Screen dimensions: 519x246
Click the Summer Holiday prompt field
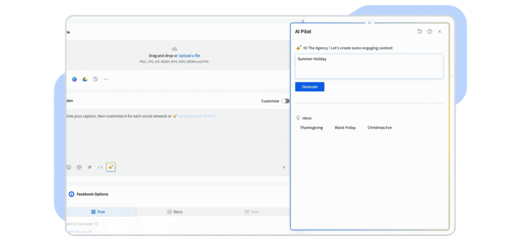click(x=369, y=66)
